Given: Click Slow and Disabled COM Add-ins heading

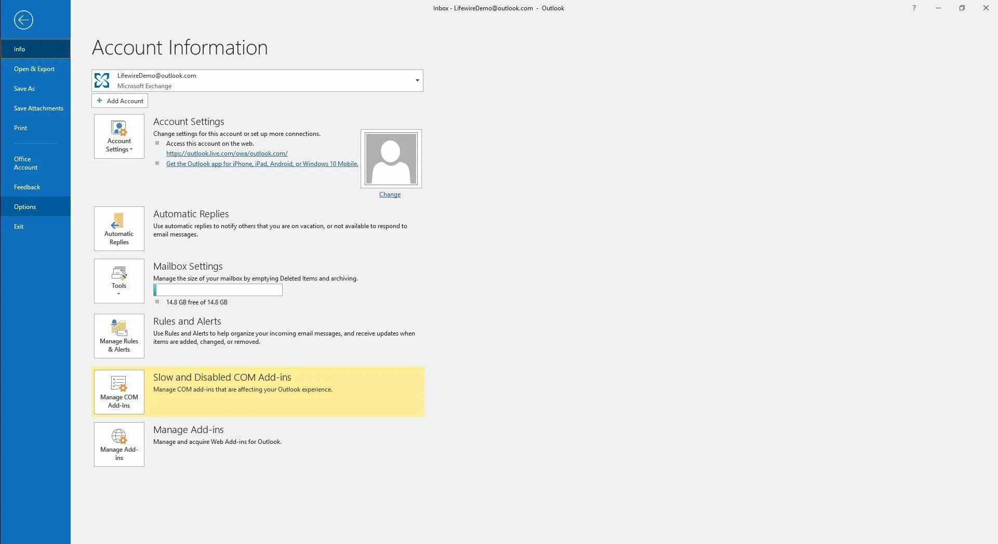Looking at the screenshot, I should click(x=222, y=378).
